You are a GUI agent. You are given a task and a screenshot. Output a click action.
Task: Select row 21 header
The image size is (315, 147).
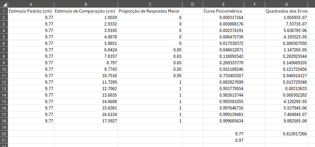pyautogui.click(x=4, y=140)
